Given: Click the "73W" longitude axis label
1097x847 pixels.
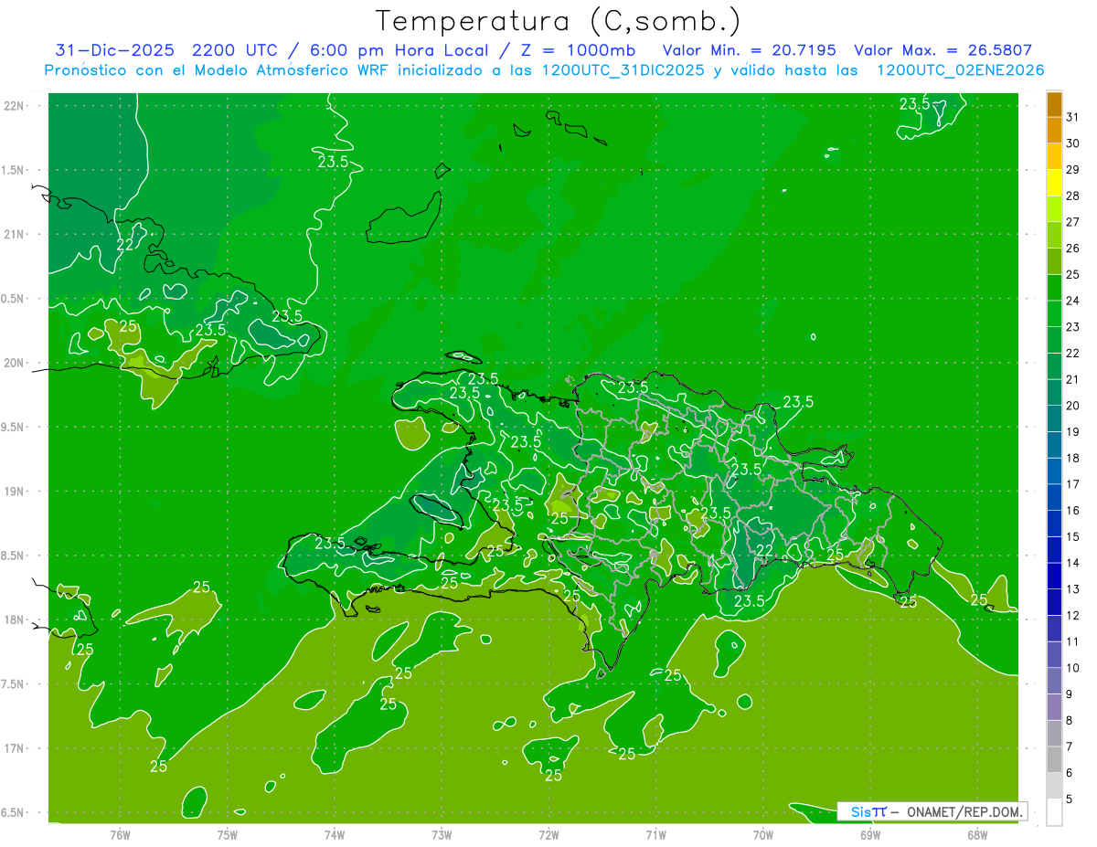Looking at the screenshot, I should point(442,834).
